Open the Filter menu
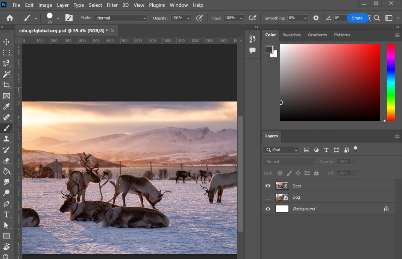Viewport: 402px width, 259px height. point(112,5)
